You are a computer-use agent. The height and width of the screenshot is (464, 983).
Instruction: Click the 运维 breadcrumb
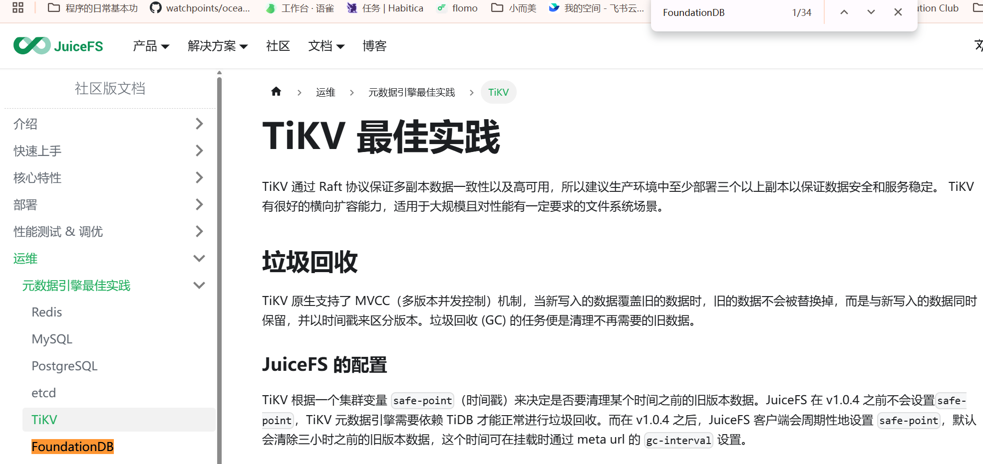pos(326,92)
